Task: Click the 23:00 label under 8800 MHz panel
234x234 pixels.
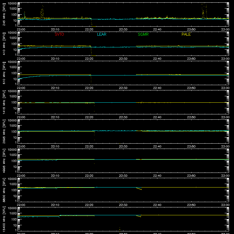Action: tap(225, 205)
